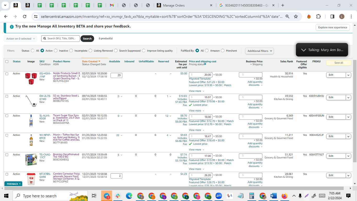The width and height of the screenshot is (357, 201).
Task: Click the Explore new experience button
Action: (333, 27)
